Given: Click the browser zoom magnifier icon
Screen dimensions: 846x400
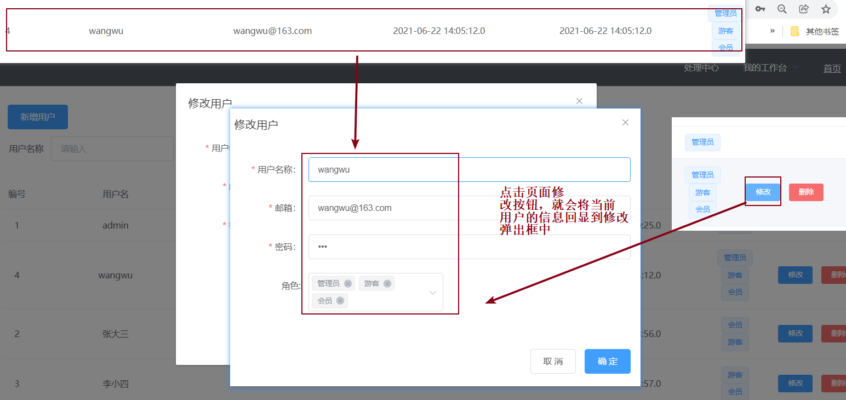Looking at the screenshot, I should (782, 9).
